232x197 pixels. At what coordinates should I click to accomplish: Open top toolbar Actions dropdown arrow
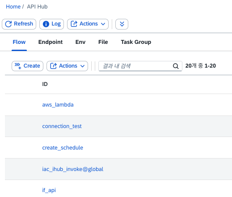click(103, 24)
